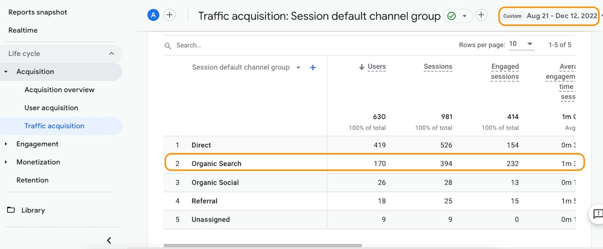Click the search magnifier icon

168,46
